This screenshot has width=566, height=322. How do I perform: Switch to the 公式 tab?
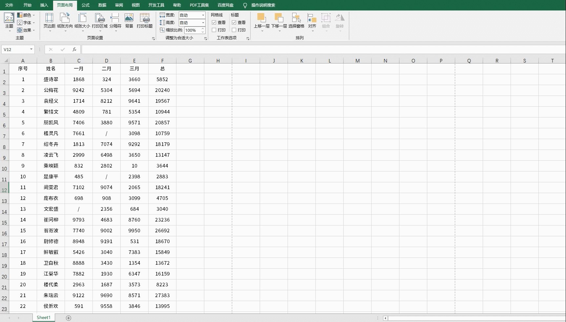tap(86, 5)
